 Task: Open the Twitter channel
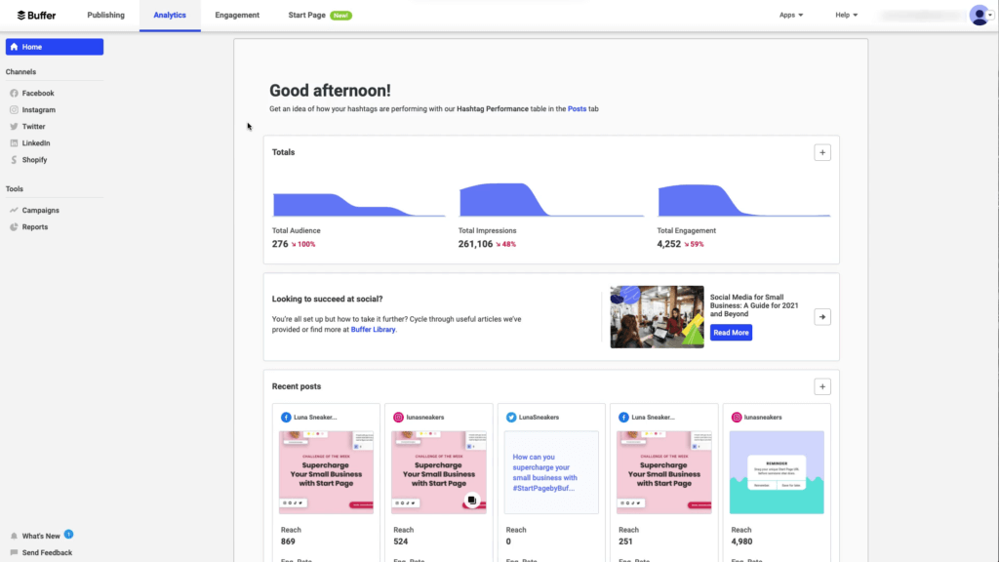(x=33, y=126)
